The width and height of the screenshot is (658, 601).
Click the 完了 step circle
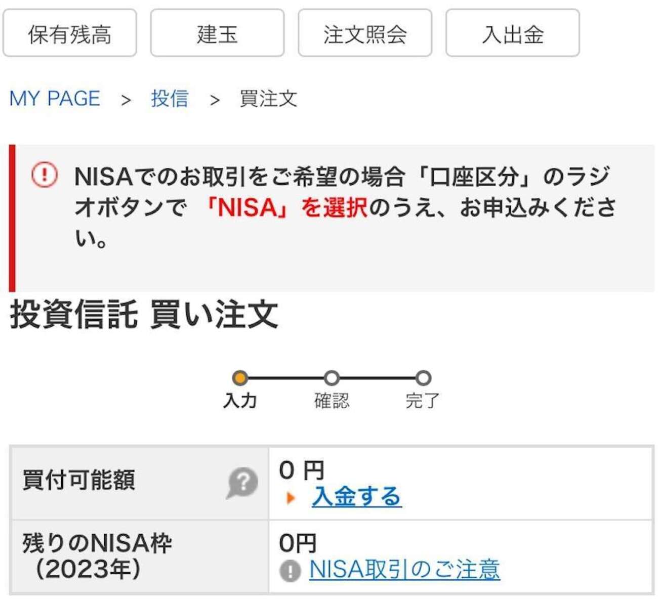(x=423, y=378)
